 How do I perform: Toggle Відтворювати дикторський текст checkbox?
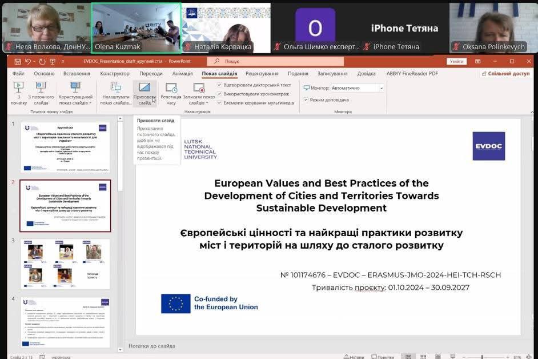coord(219,85)
